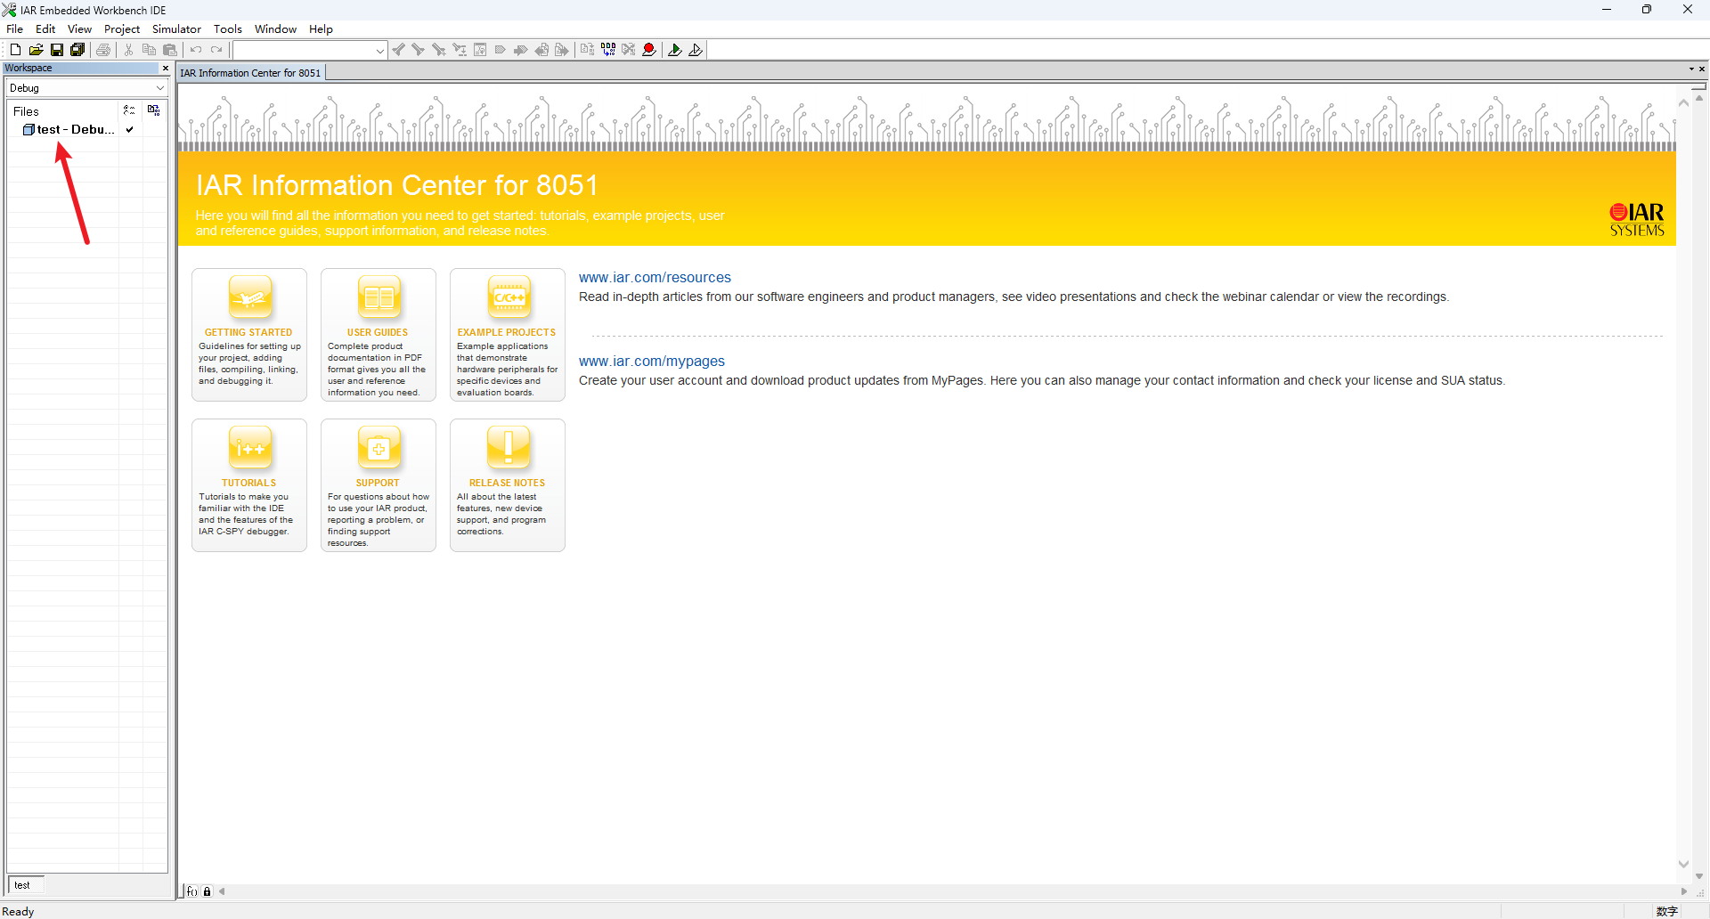The width and height of the screenshot is (1710, 919).
Task: Click the Print icon in toolbar
Action: click(x=103, y=50)
